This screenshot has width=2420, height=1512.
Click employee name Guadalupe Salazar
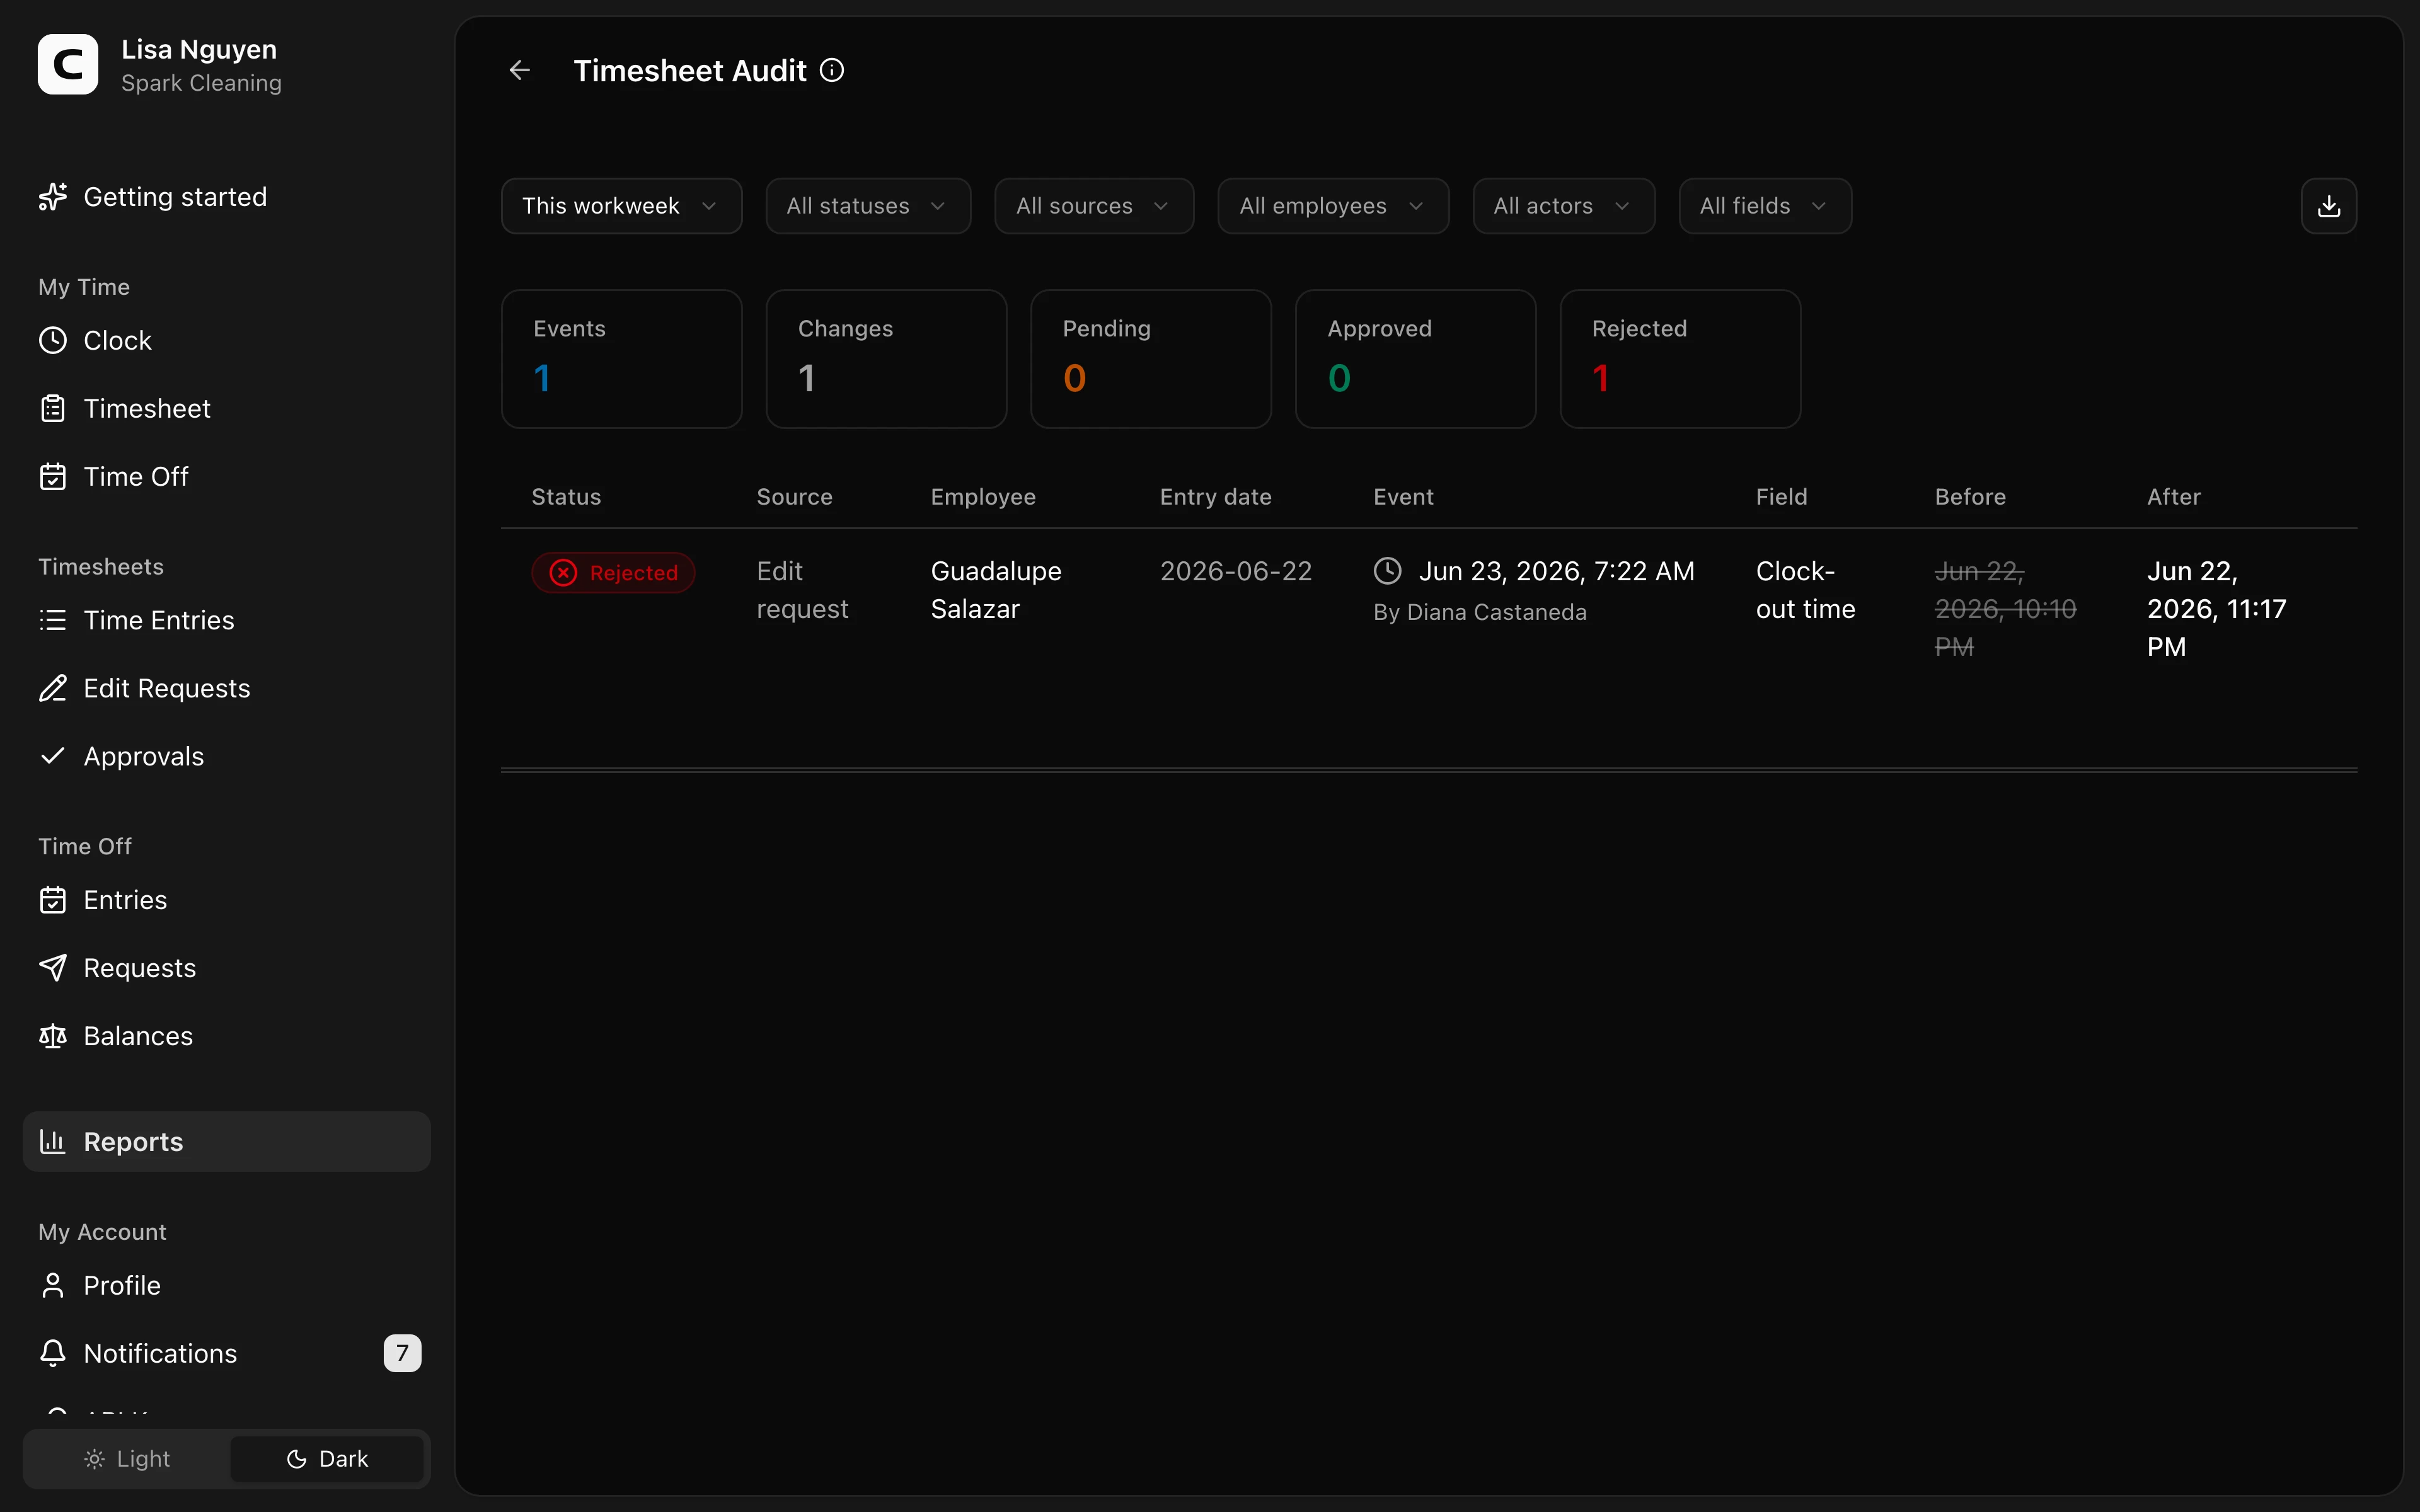tap(996, 590)
